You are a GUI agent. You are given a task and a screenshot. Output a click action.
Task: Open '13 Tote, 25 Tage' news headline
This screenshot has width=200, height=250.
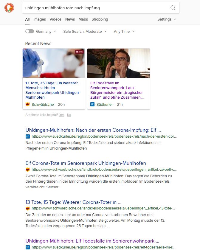point(53,90)
